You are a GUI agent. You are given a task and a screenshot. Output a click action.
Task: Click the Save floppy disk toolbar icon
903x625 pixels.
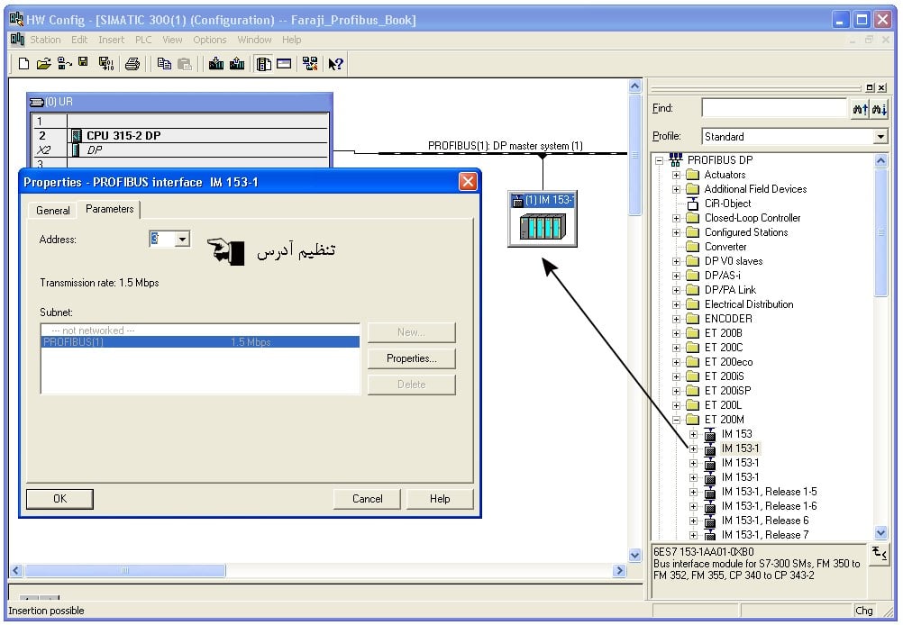[x=84, y=62]
